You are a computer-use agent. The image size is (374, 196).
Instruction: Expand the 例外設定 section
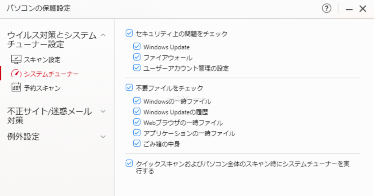[103, 137]
